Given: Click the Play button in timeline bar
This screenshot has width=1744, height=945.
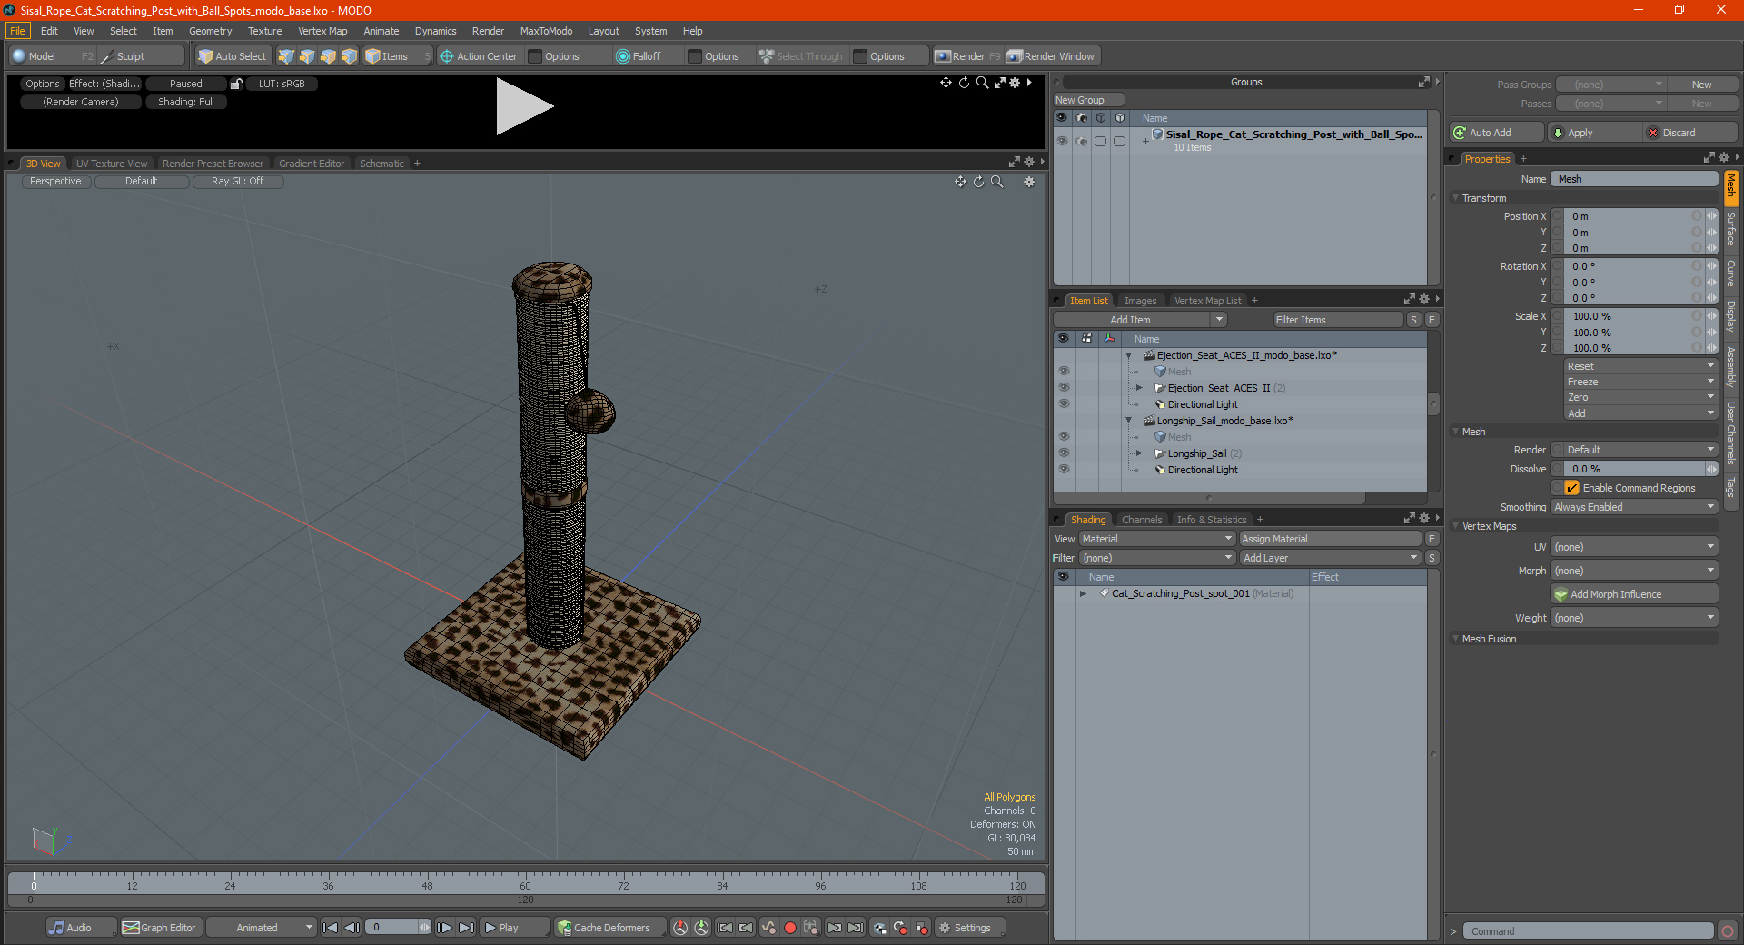Looking at the screenshot, I should [x=514, y=928].
